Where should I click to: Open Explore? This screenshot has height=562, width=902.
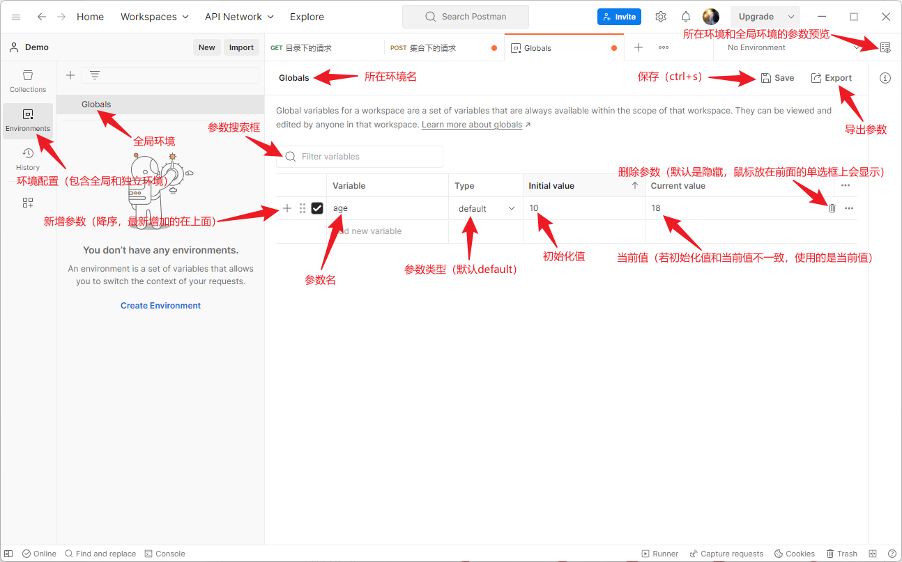307,17
